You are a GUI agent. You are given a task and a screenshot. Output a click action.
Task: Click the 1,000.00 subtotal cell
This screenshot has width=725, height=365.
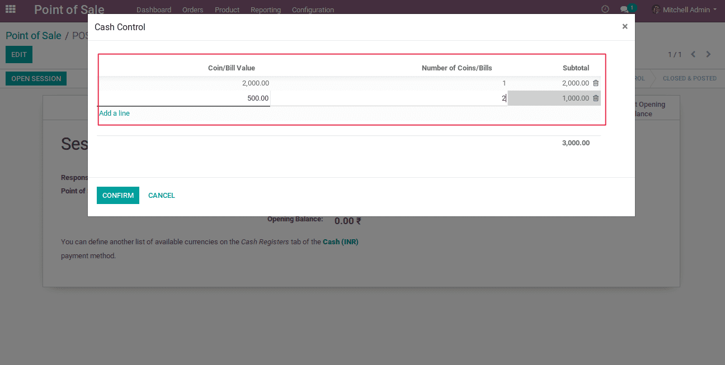[576, 98]
